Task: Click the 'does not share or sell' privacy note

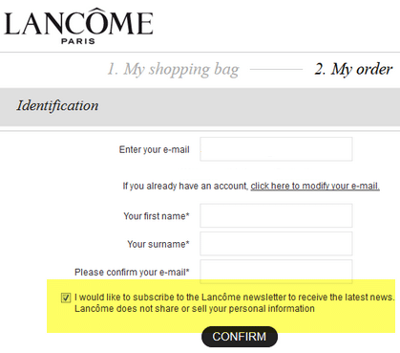Action: point(195,309)
